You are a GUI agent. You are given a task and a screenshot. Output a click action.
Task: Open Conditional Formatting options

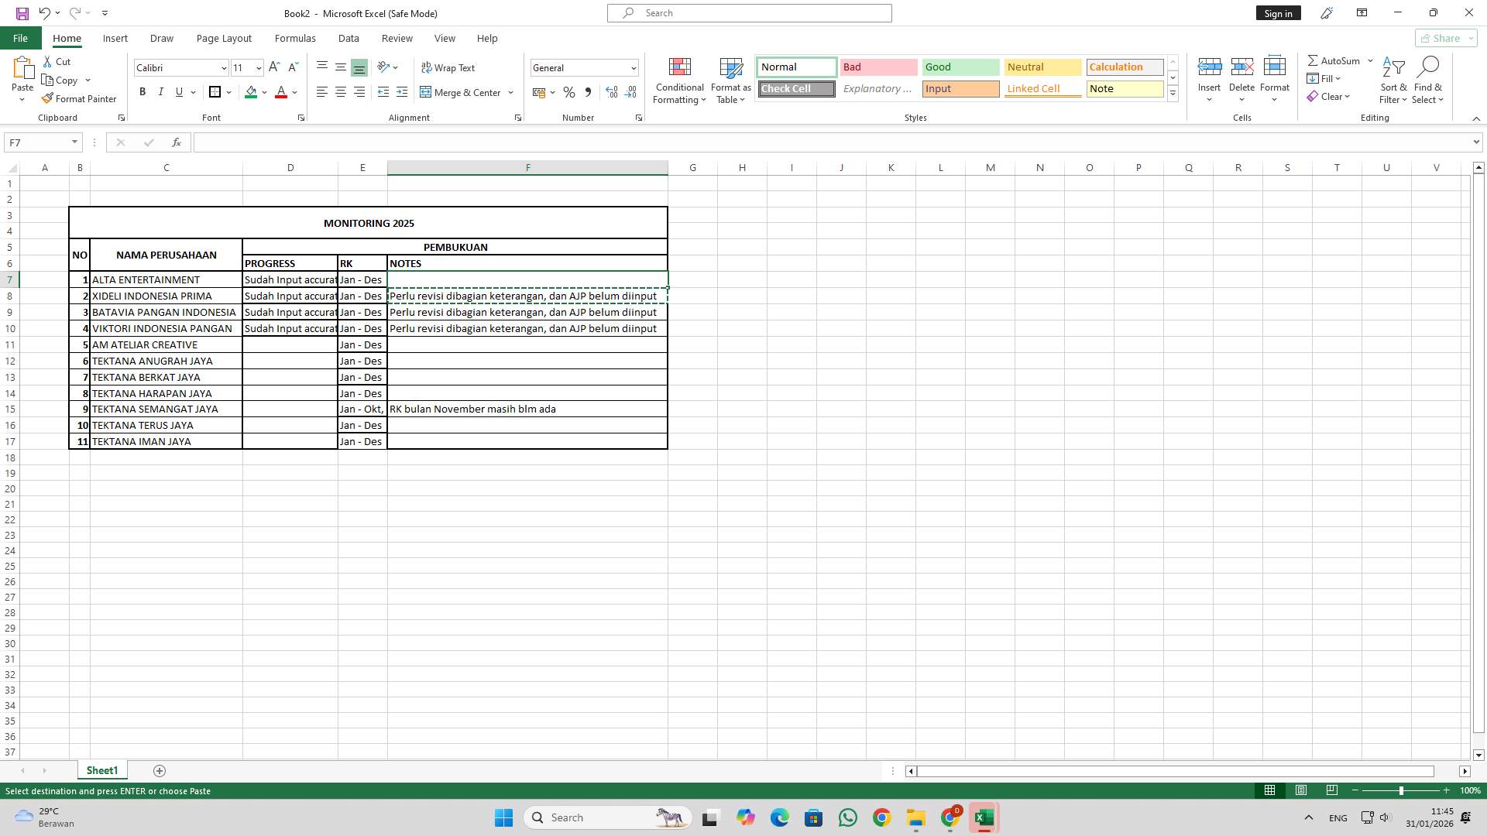tap(679, 81)
